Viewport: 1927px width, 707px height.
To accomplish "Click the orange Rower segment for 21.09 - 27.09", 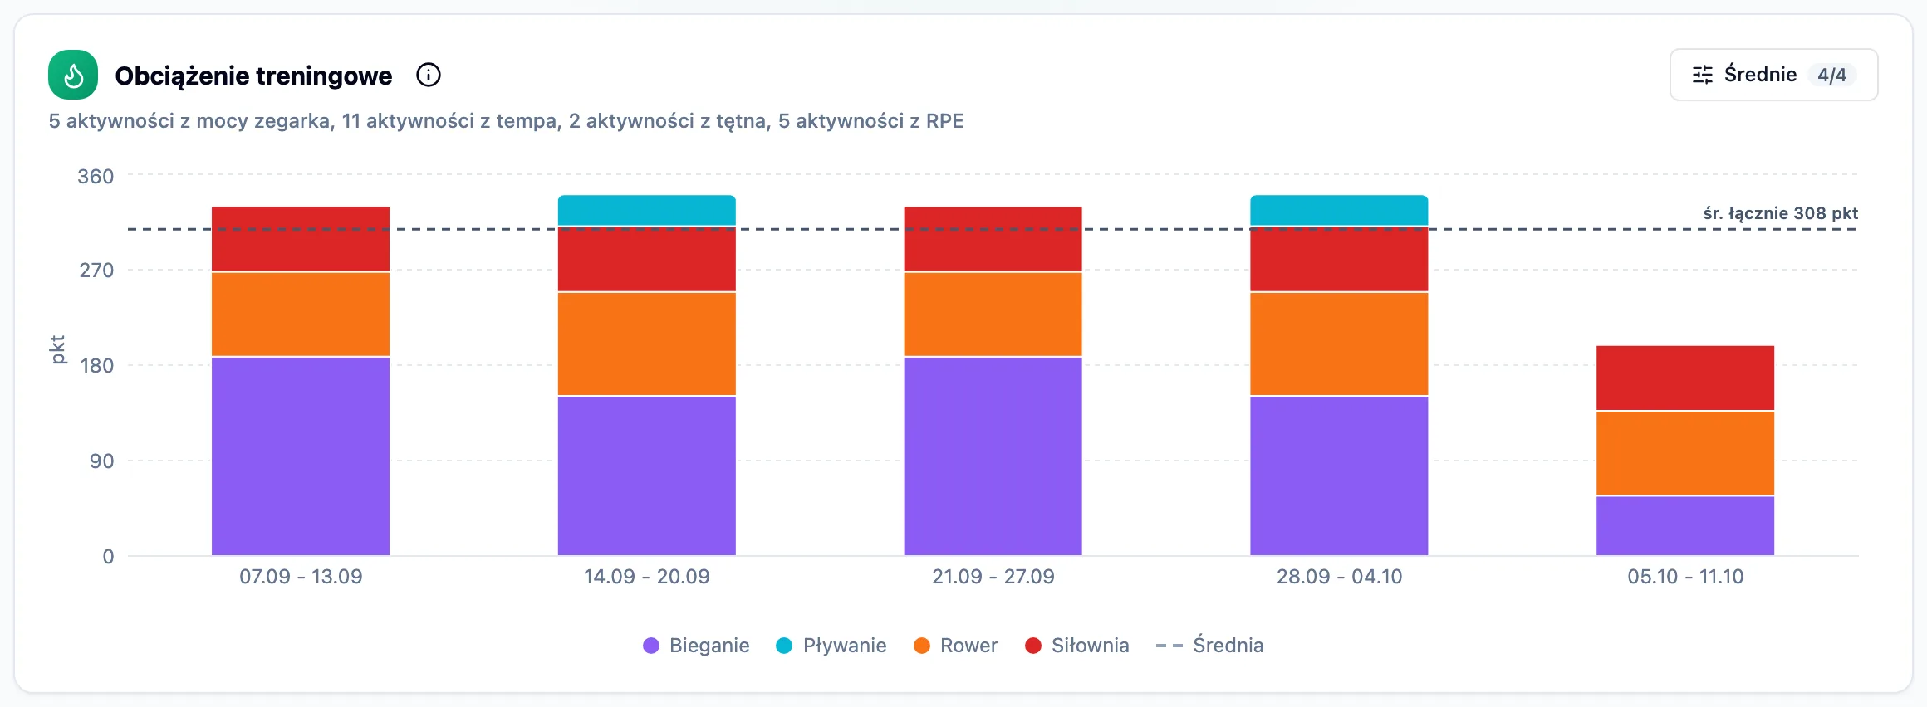I will point(993,314).
